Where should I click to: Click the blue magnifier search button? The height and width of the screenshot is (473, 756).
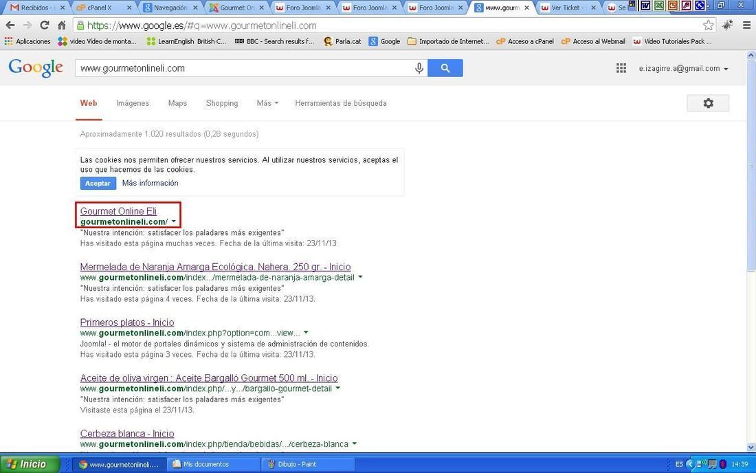[445, 68]
